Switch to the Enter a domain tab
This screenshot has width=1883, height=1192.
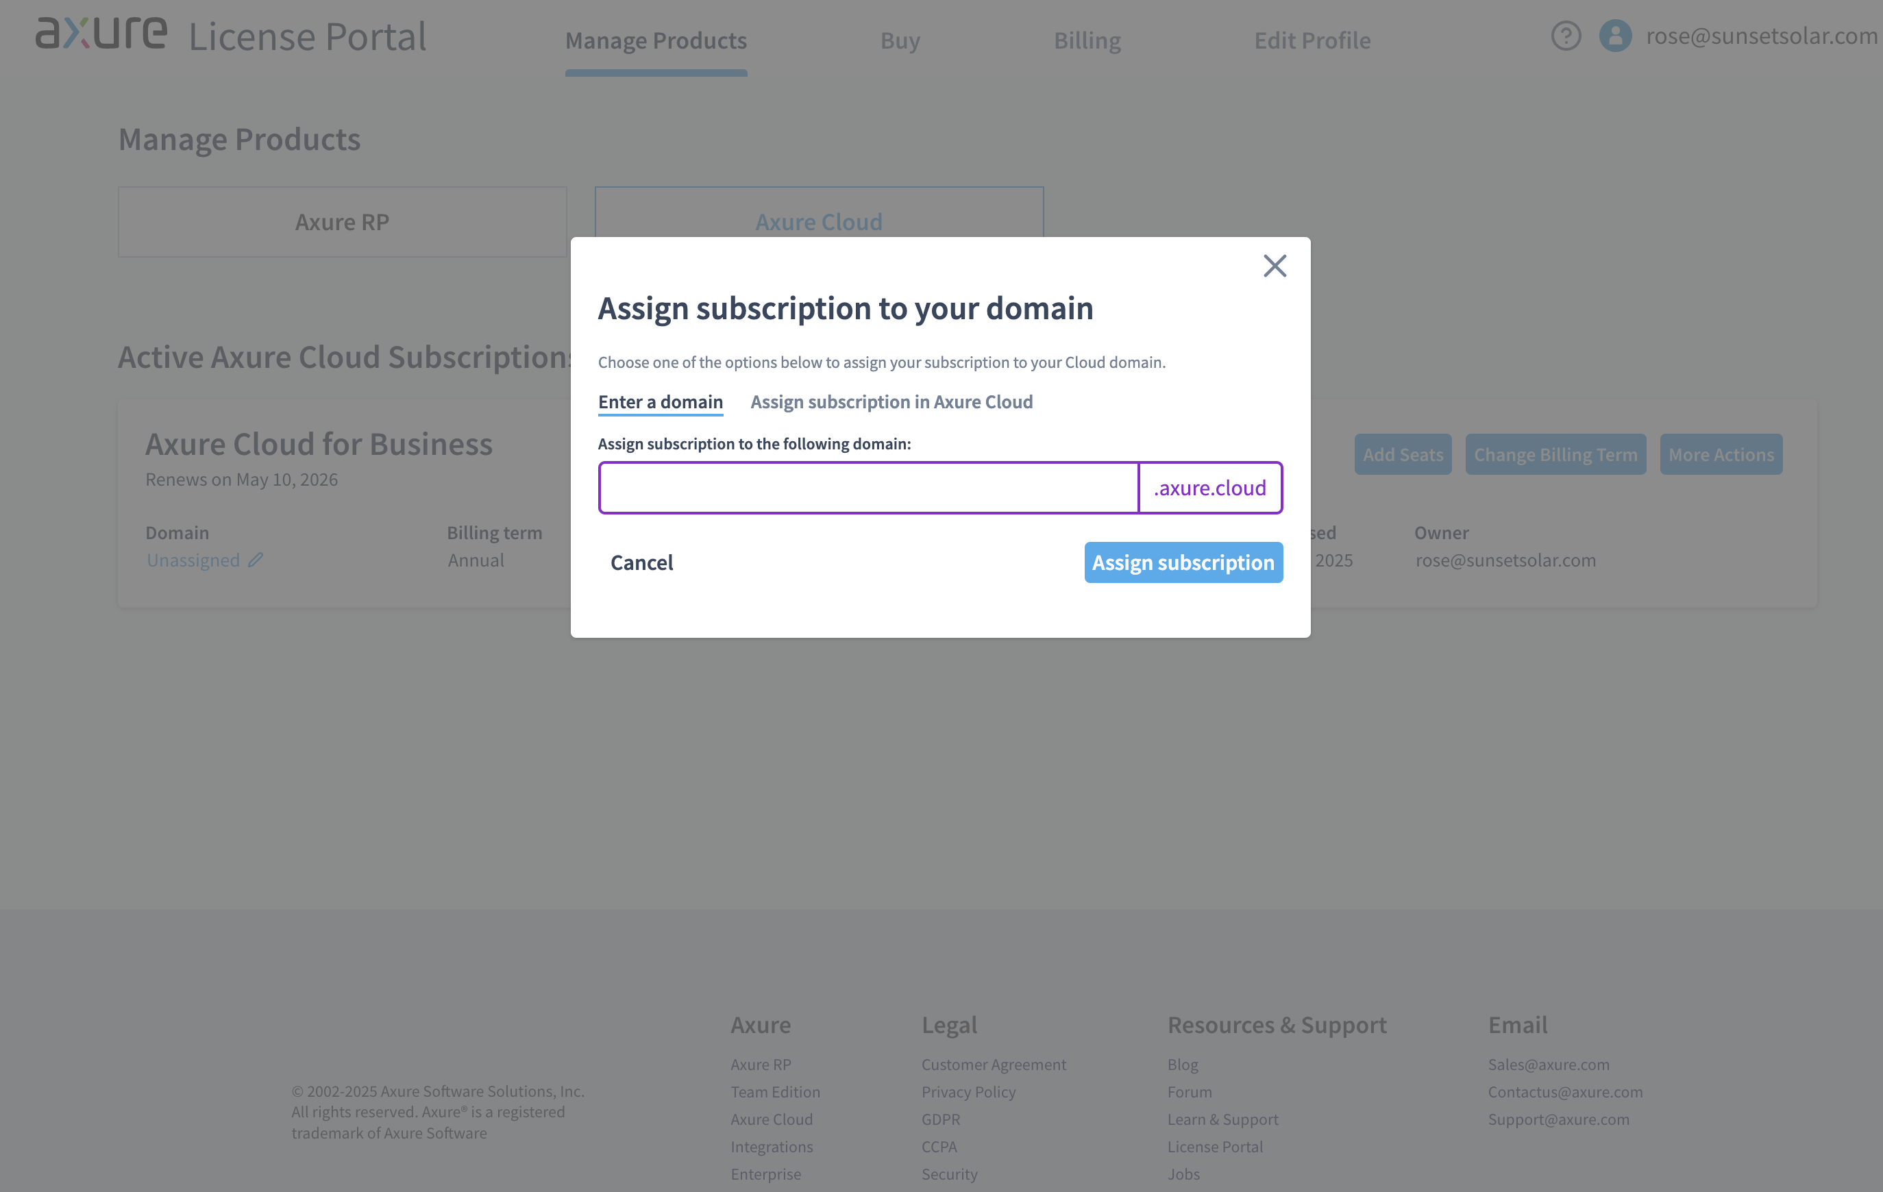coord(660,401)
